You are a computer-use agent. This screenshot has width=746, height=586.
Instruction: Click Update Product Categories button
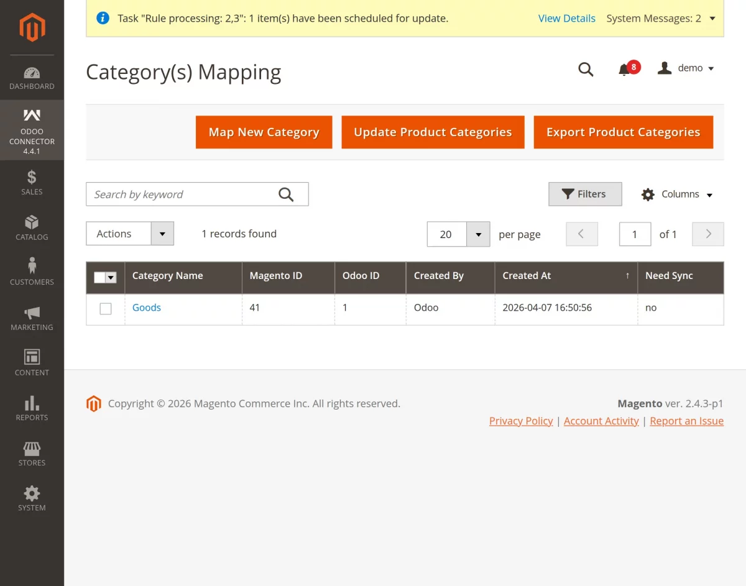[433, 132]
